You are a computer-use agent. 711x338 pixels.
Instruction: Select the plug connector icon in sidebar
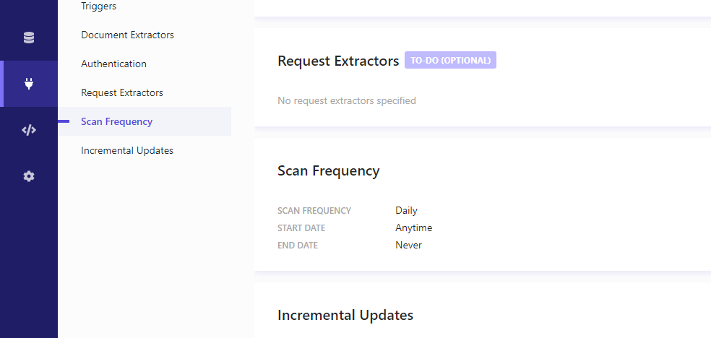pyautogui.click(x=29, y=84)
